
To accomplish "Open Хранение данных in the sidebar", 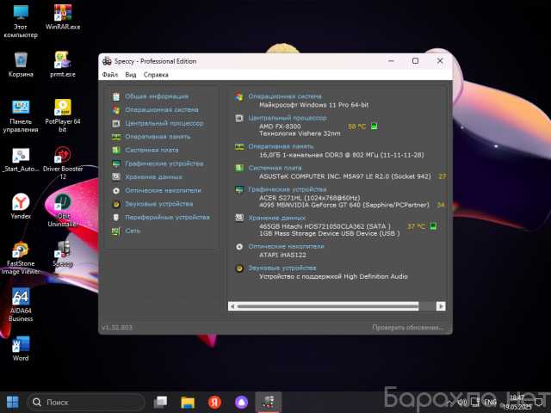I will [x=153, y=177].
